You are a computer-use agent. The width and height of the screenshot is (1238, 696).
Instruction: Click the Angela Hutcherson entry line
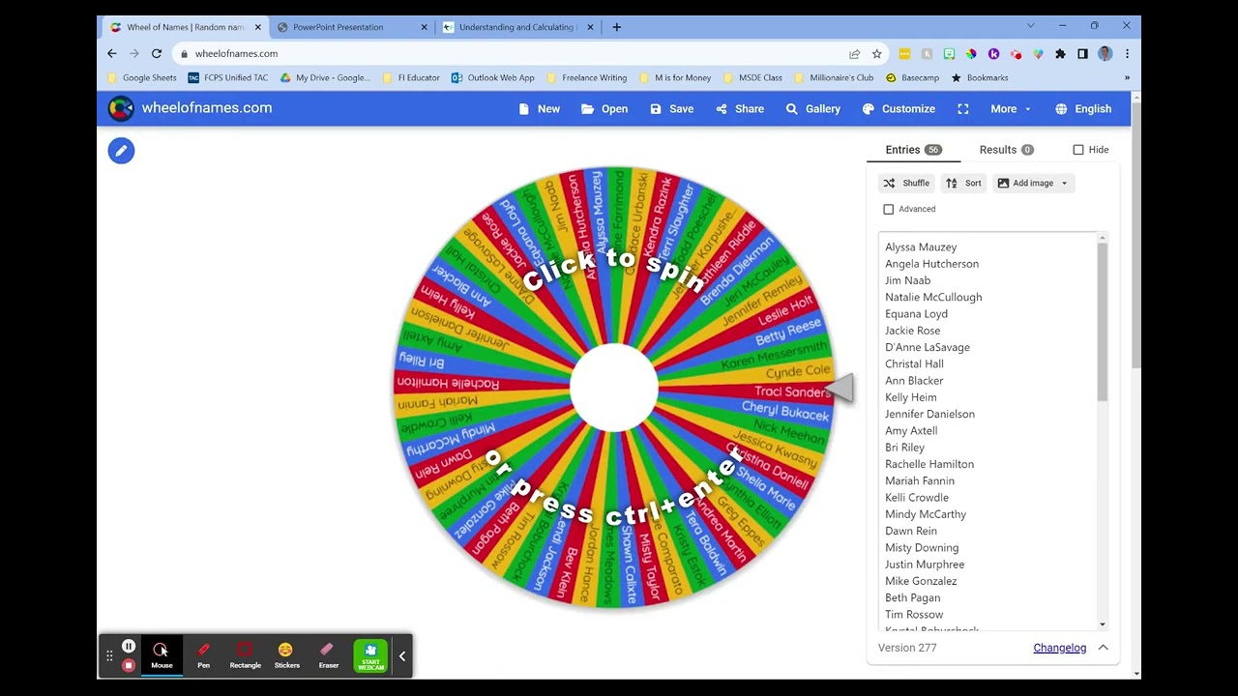[931, 264]
